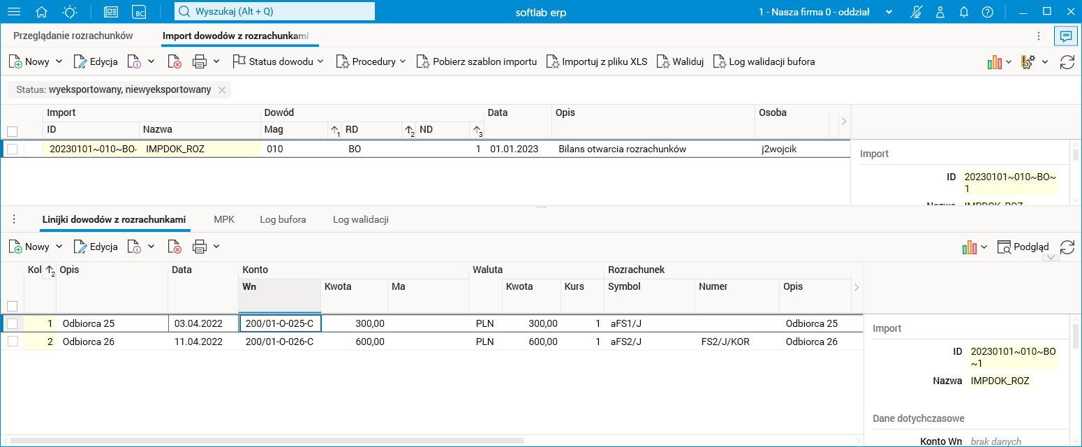1082x447 pixels.
Task: Tick checkbox for Odbiorca 26 row
Action: 12,342
